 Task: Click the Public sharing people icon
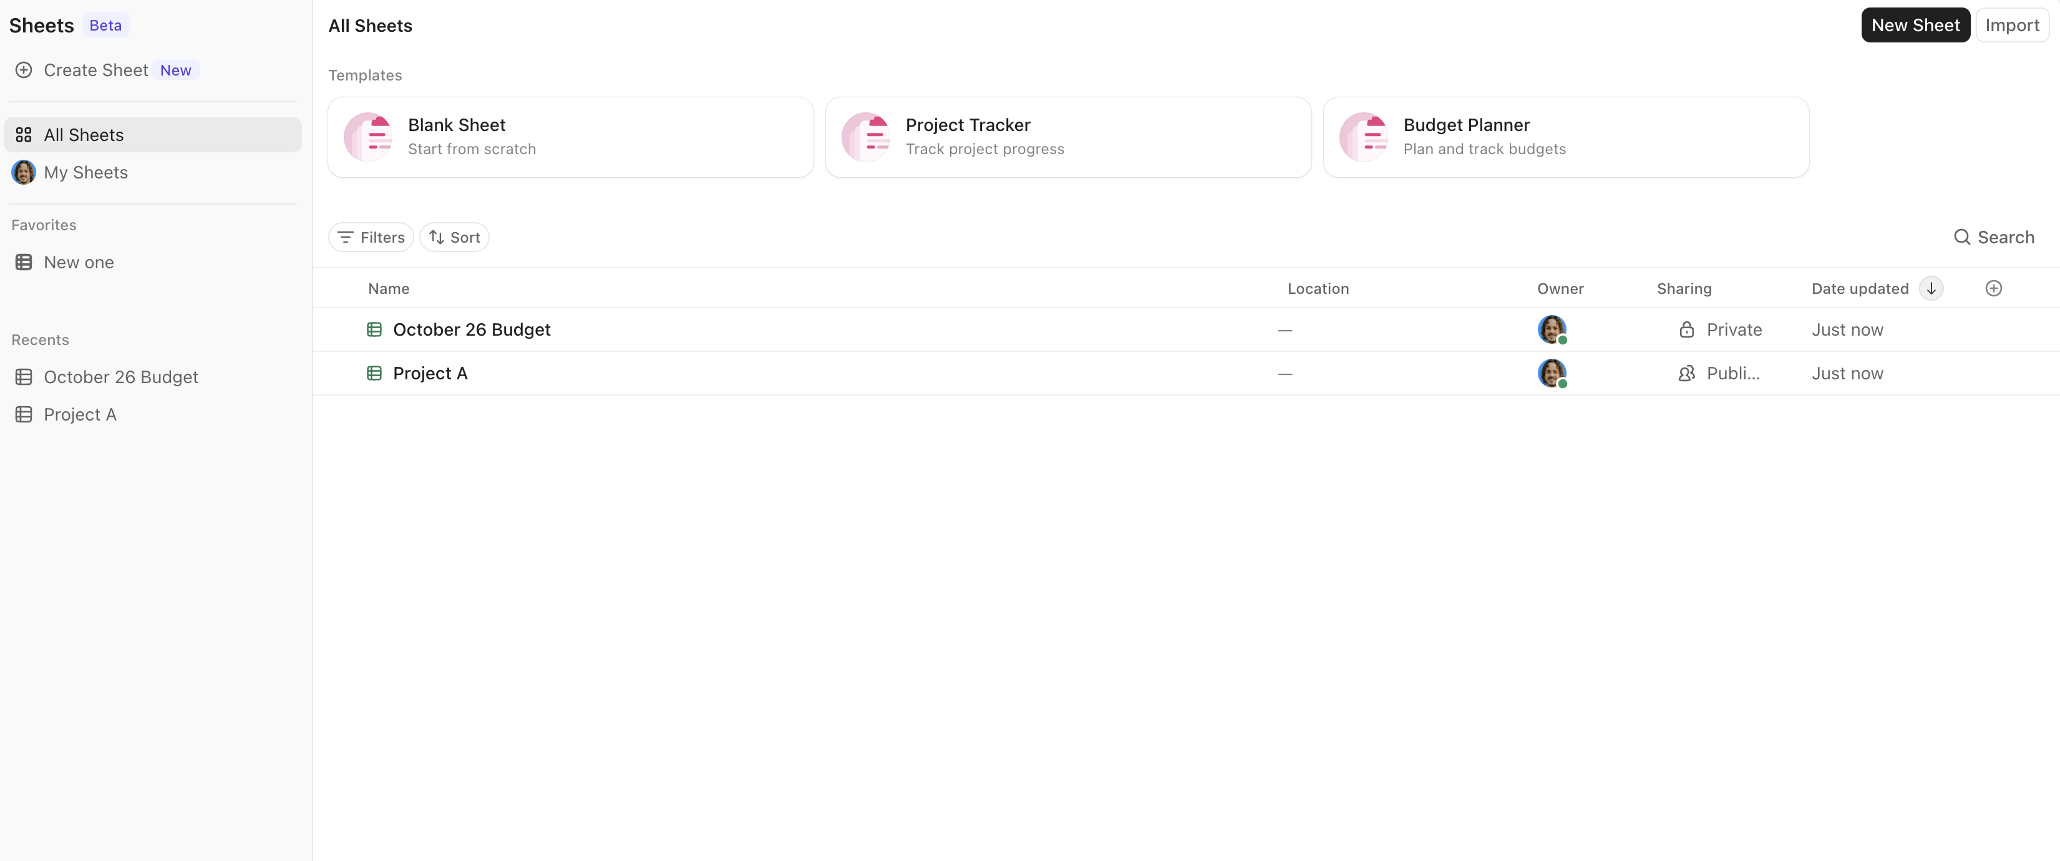pos(1686,373)
